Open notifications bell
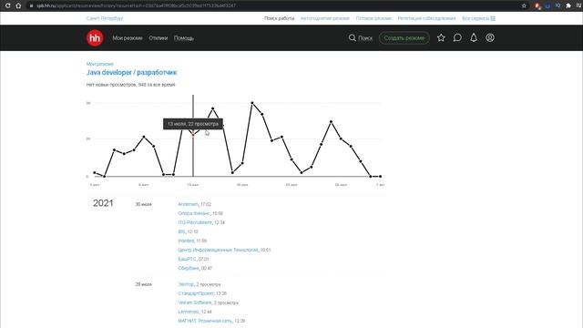Screen dimensions: 583x328 point(474,37)
